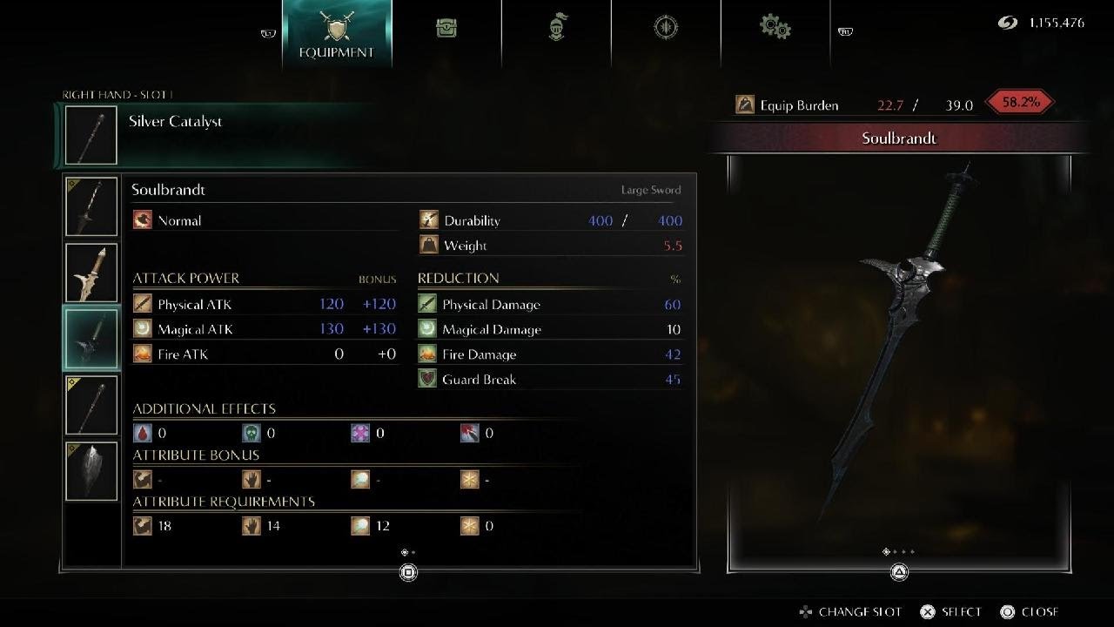Open the Equipment tab
This screenshot has width=1114, height=627.
(336, 34)
